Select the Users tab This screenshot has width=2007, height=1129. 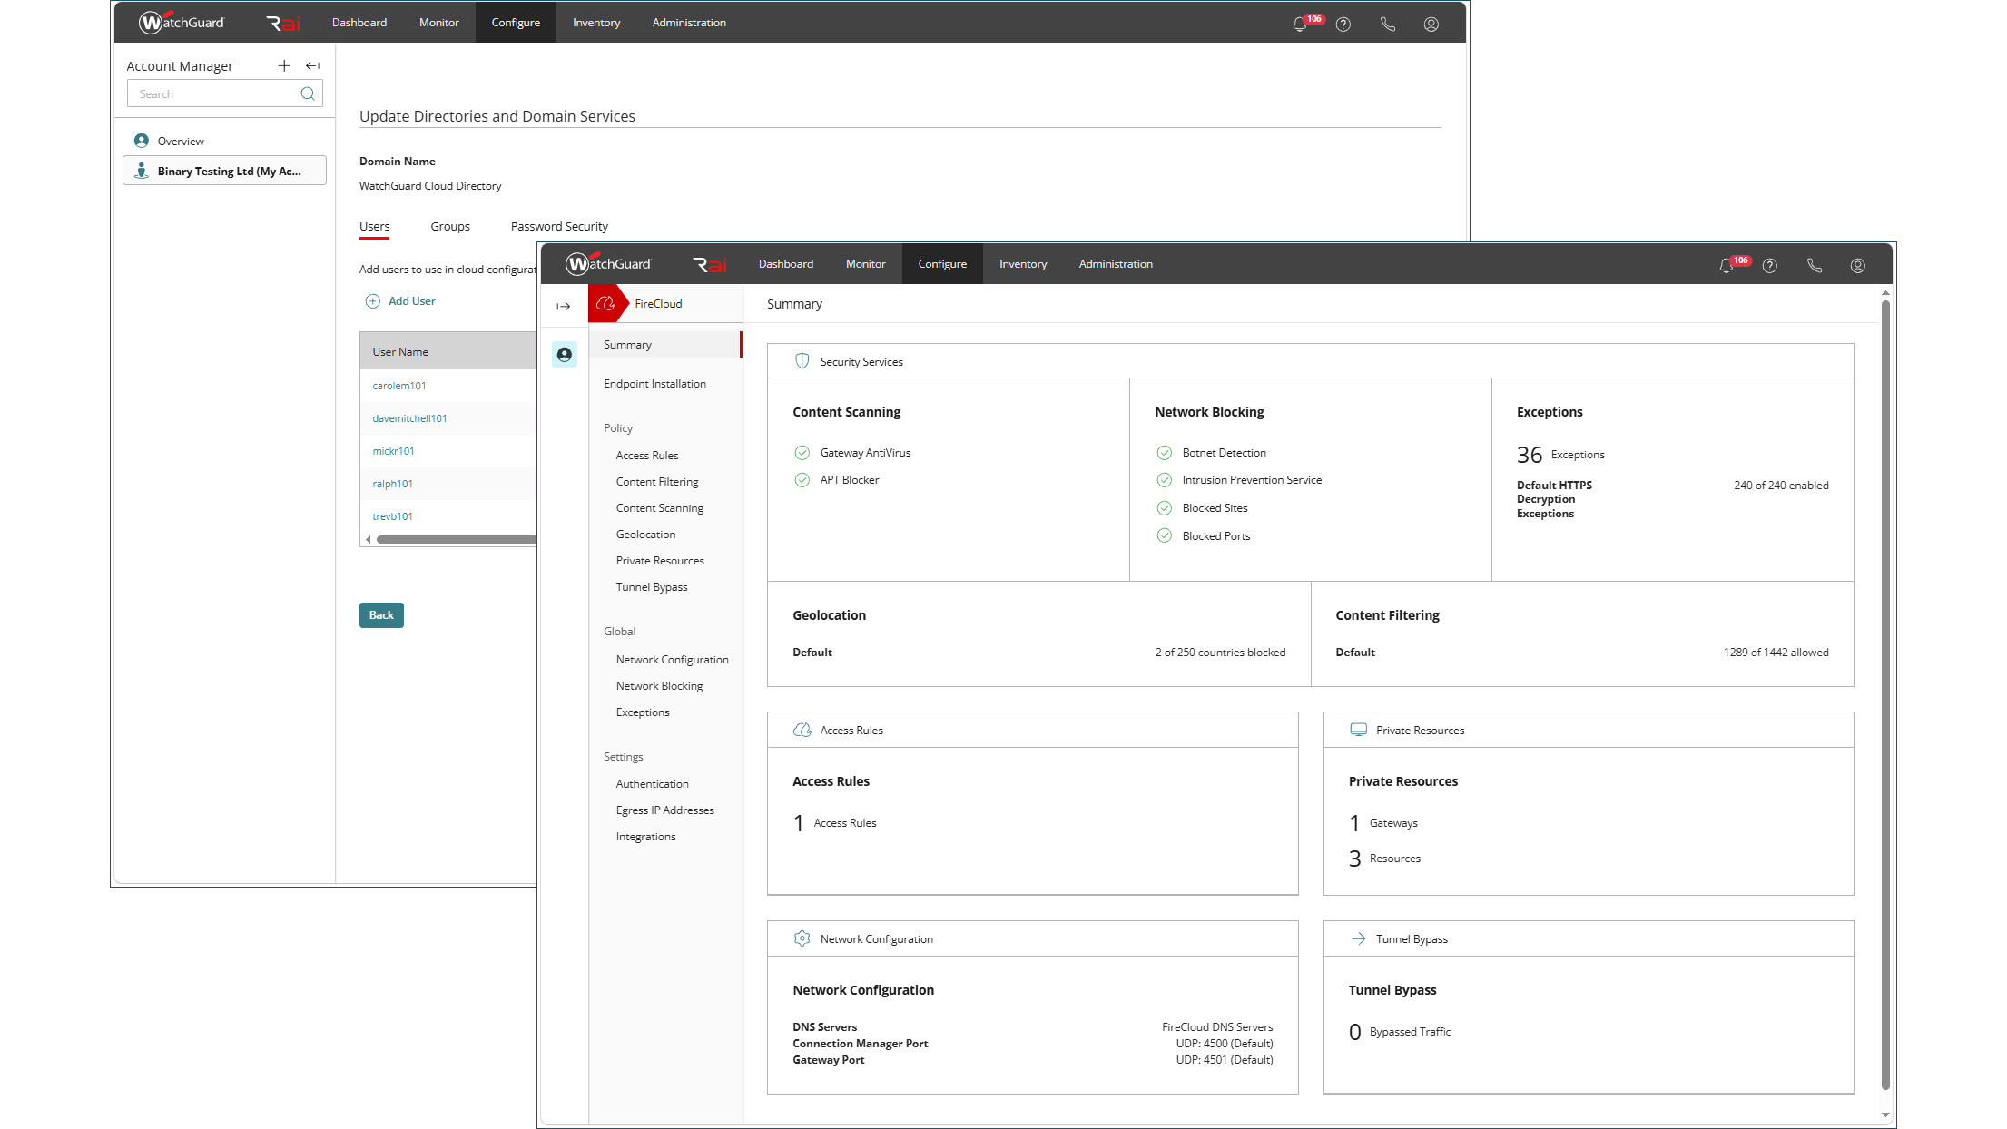(374, 227)
